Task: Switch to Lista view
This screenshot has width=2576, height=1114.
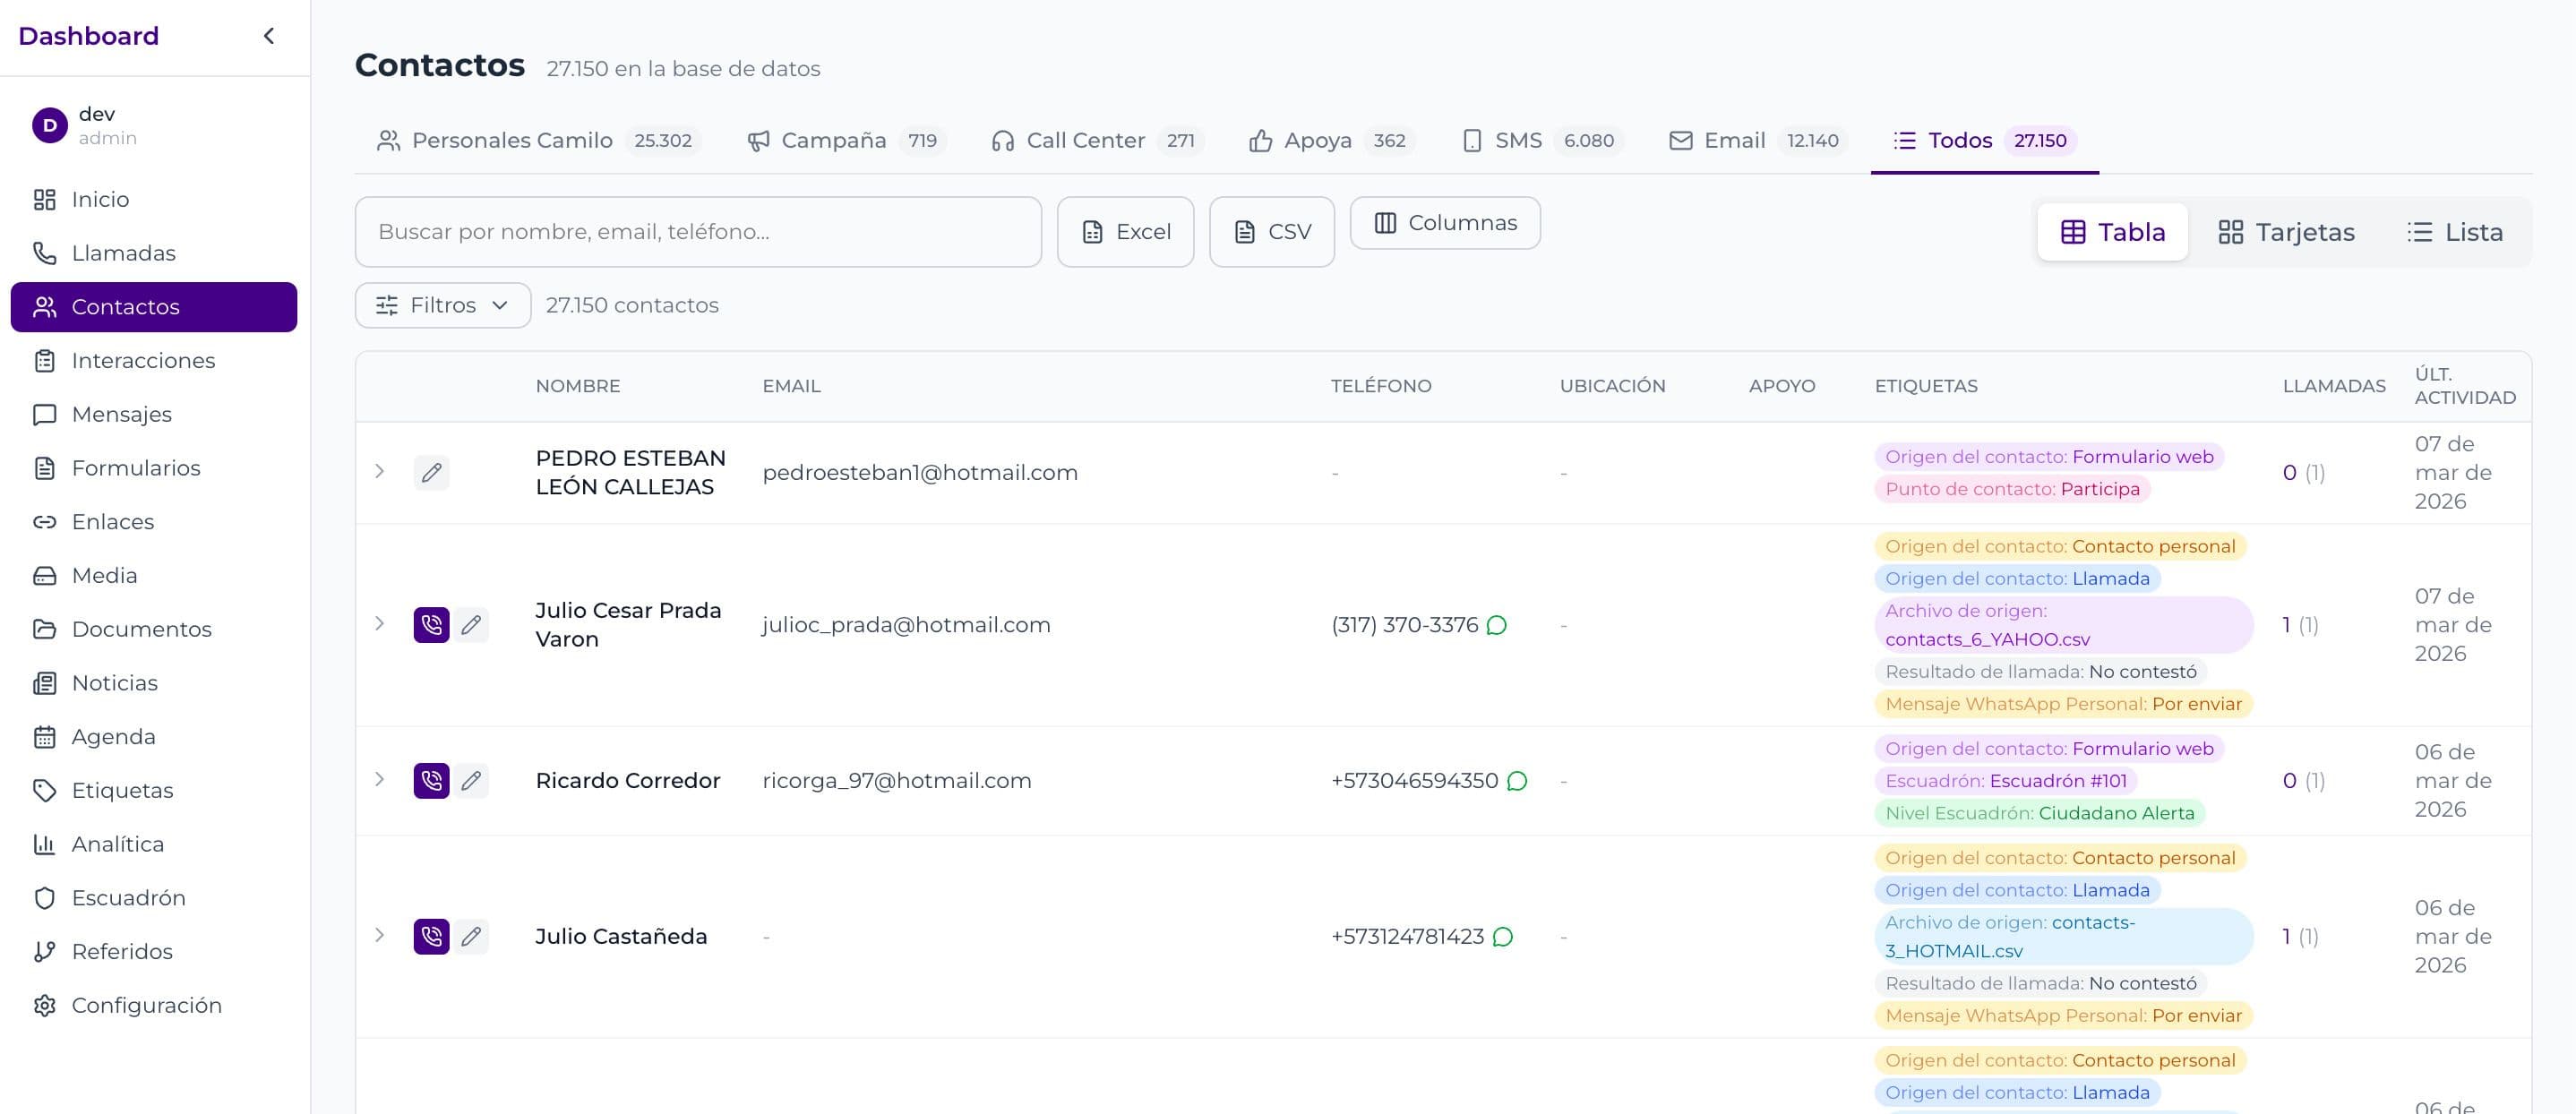Action: [x=2454, y=232]
